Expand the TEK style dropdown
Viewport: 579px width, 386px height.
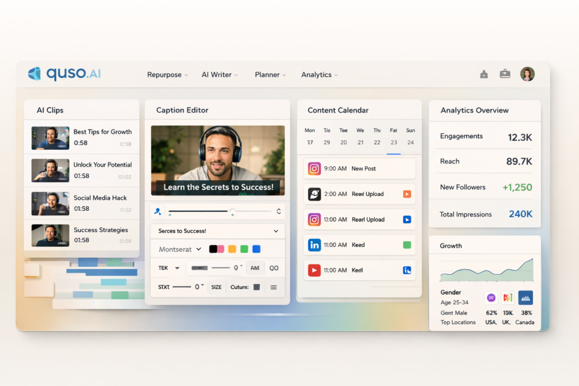tap(168, 267)
